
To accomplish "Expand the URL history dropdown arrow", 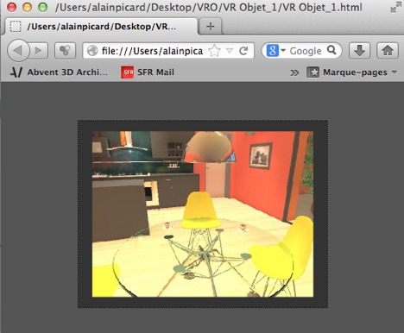I will [x=230, y=51].
